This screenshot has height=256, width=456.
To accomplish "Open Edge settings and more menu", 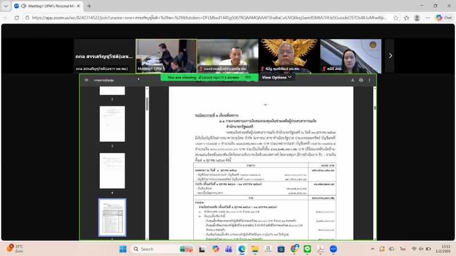I will [427, 18].
